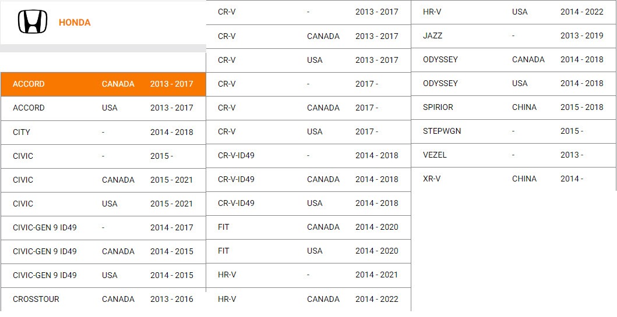This screenshot has height=317, width=617.
Task: Select the JAZZ 2013 - 2019 row
Action: coord(513,35)
